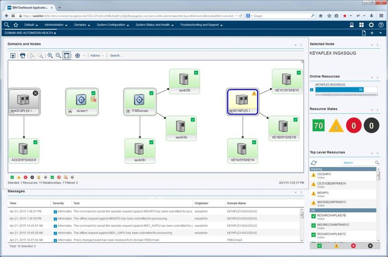
Task: Click the black fatal count circle
Action: click(372, 126)
